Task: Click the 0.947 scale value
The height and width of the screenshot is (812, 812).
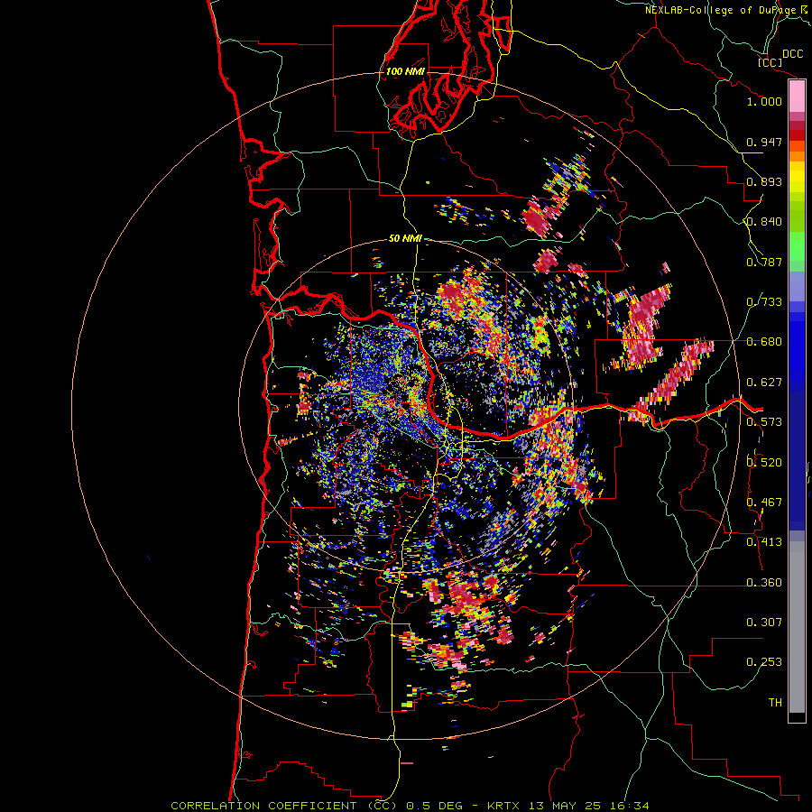Action: tap(764, 142)
